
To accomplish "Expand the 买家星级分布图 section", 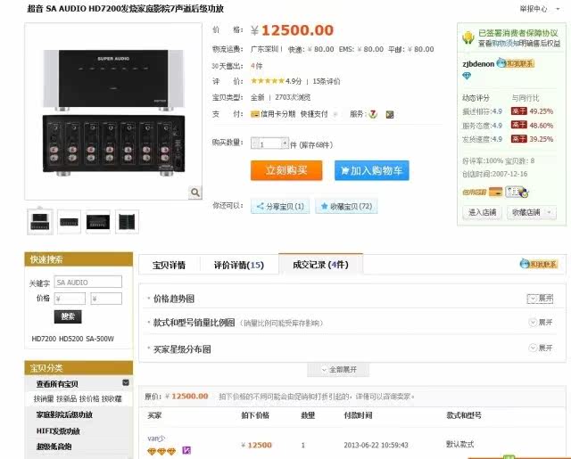I will (x=540, y=348).
